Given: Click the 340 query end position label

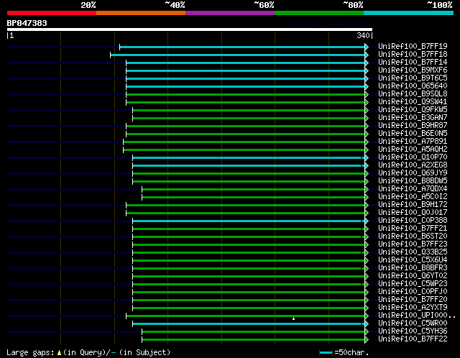Looking at the screenshot, I should (x=363, y=35).
